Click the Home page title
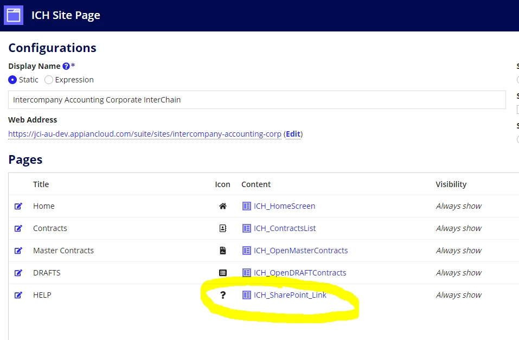 coord(44,206)
